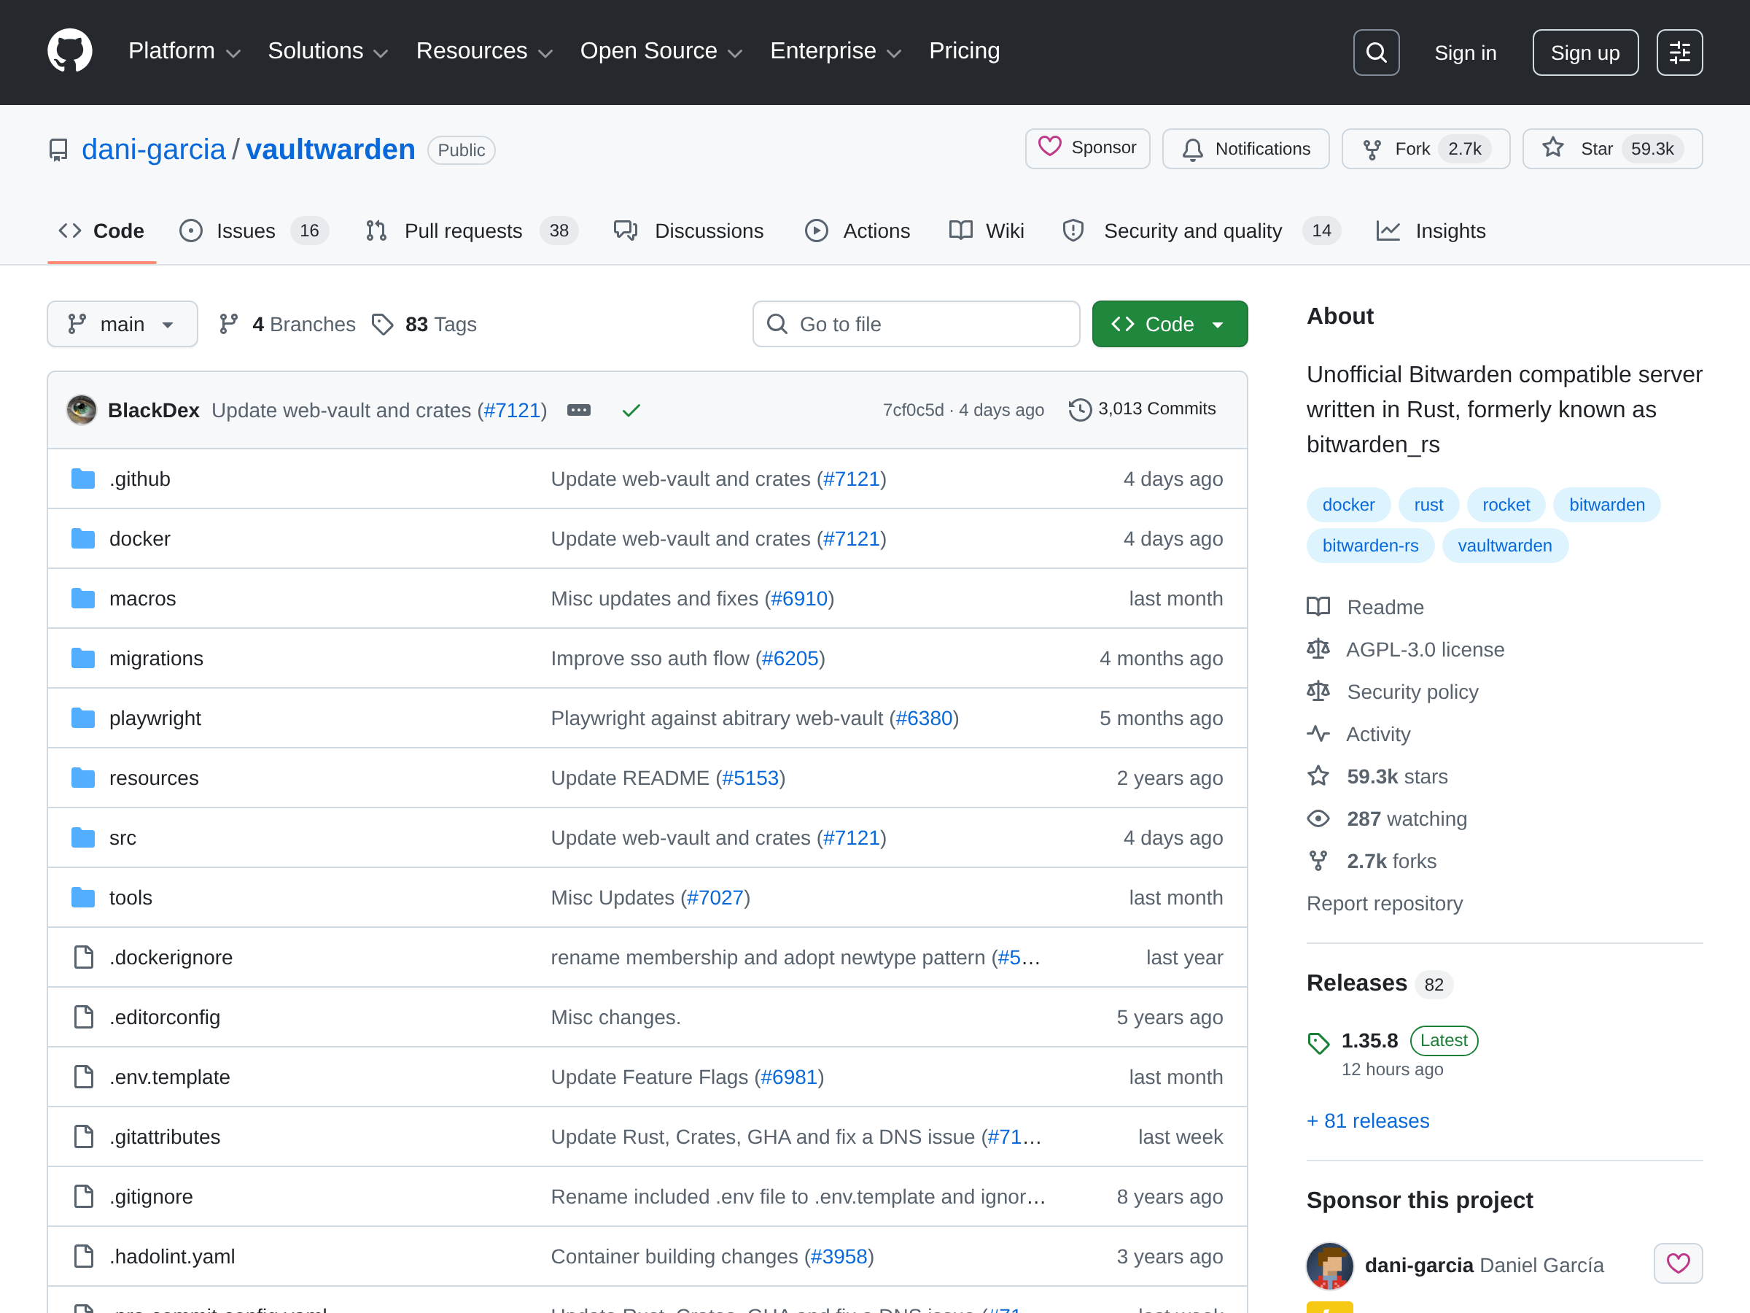Click the Notifications bell button
This screenshot has height=1313, width=1750.
click(x=1245, y=149)
